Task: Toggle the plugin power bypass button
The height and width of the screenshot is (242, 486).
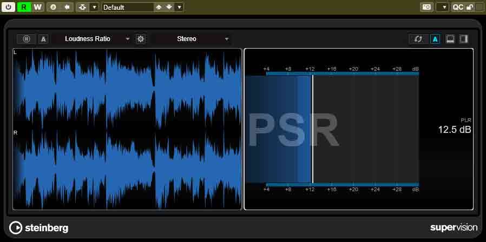Action: pos(8,7)
